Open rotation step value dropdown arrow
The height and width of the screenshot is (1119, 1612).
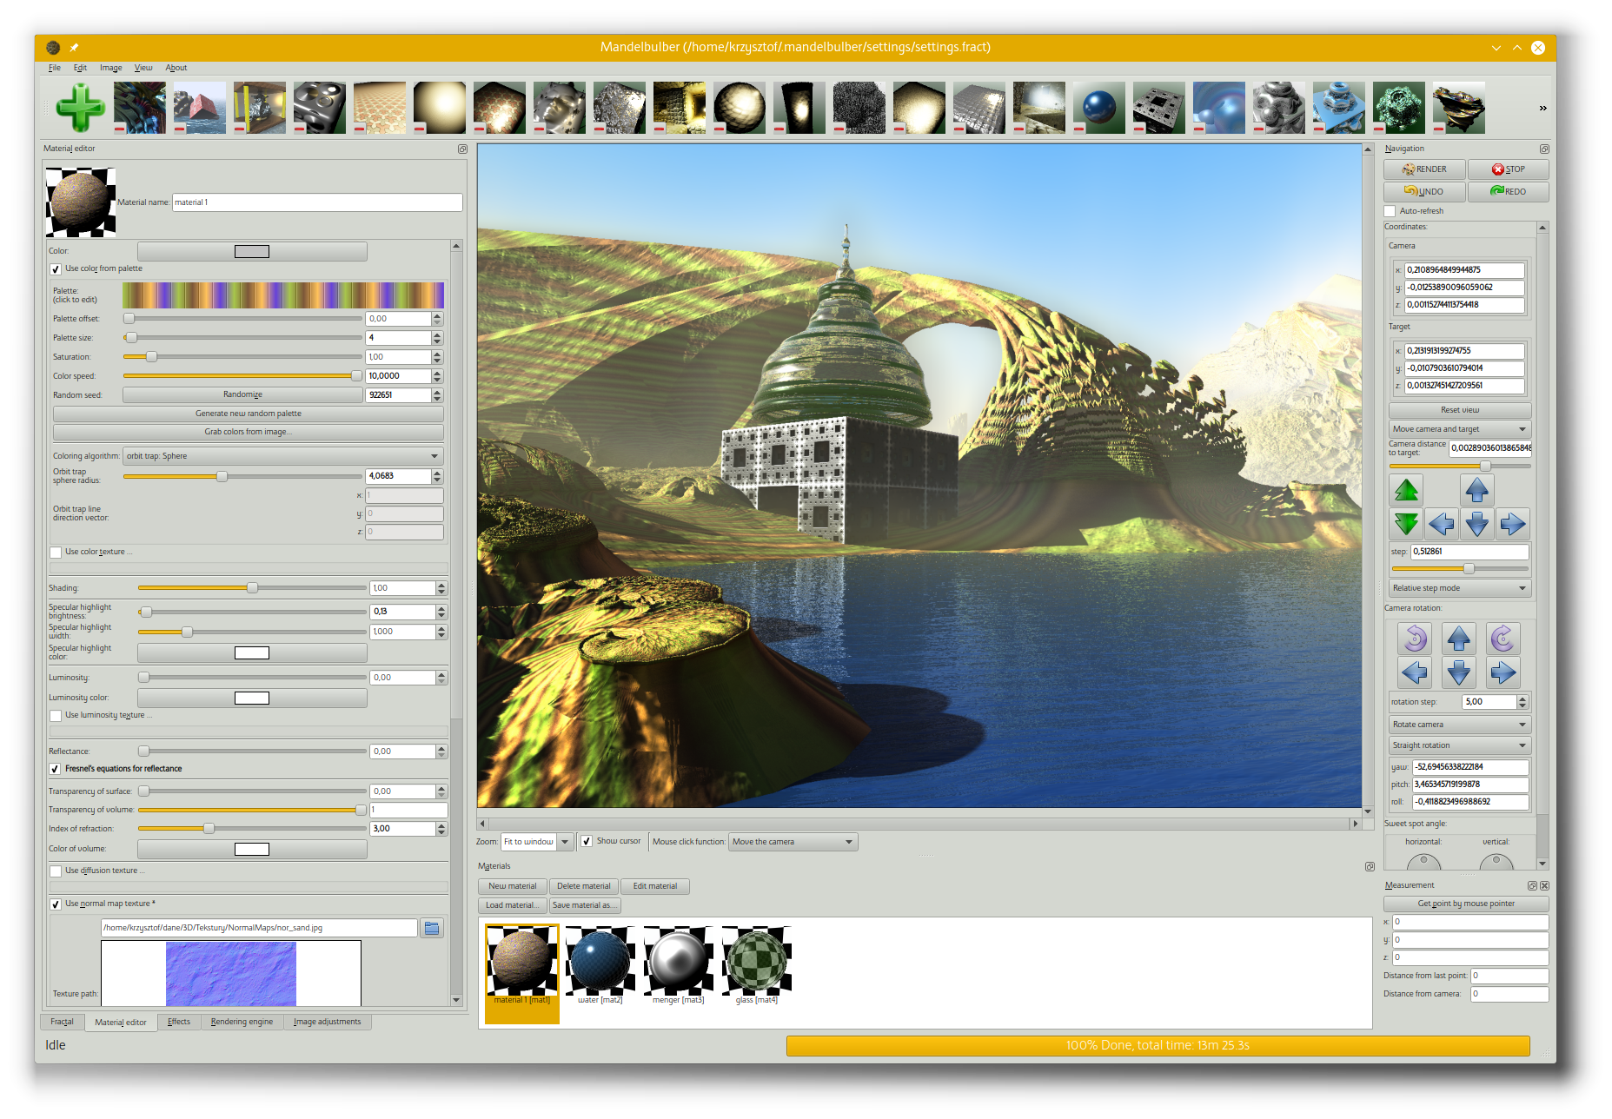pyautogui.click(x=1522, y=702)
